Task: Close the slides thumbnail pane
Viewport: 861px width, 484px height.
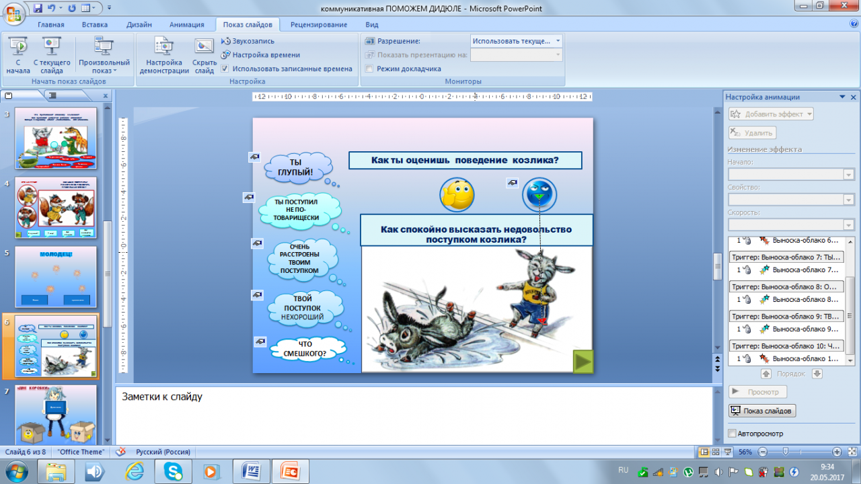Action: pos(105,96)
